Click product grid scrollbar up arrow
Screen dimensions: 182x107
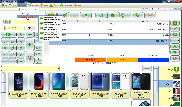pyautogui.click(x=4, y=72)
